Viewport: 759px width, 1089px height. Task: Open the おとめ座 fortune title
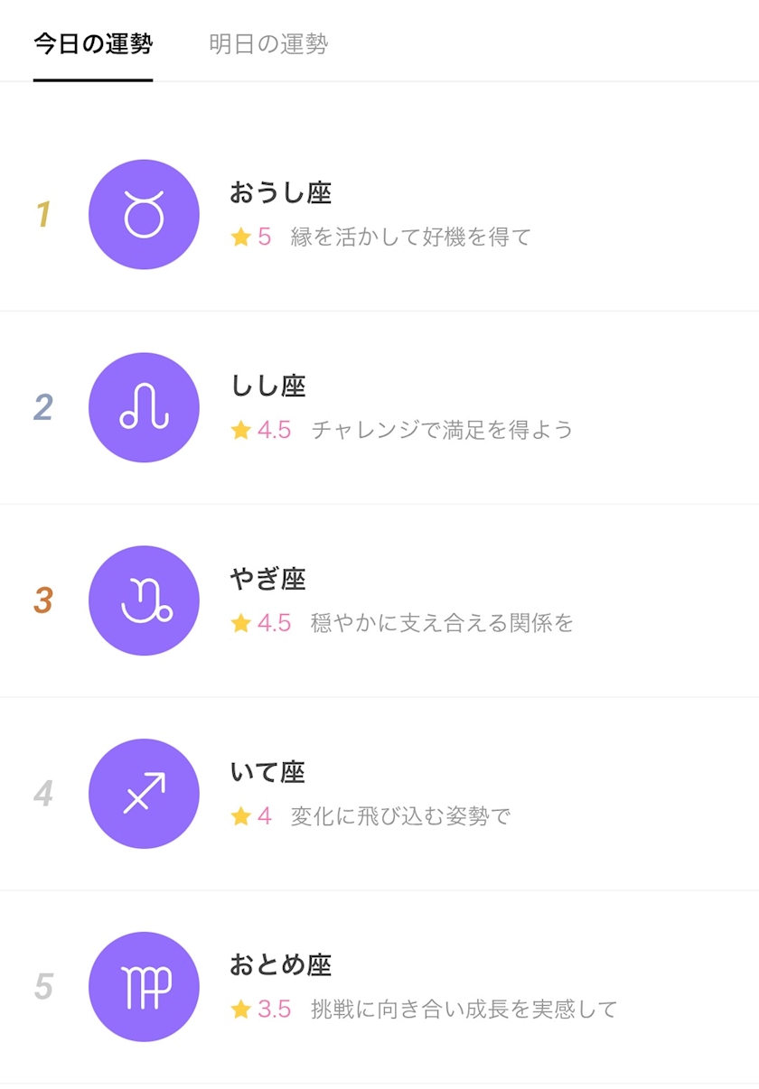click(280, 965)
